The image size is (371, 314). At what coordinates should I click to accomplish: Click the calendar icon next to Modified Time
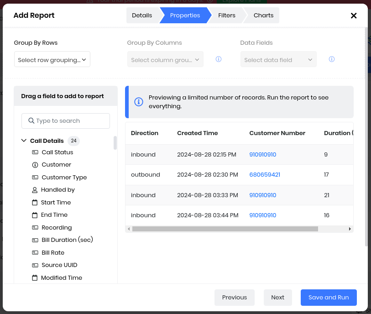click(35, 278)
